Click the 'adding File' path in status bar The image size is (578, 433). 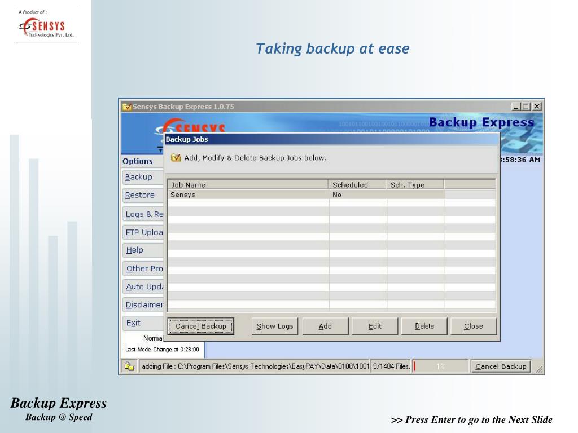pyautogui.click(x=255, y=366)
